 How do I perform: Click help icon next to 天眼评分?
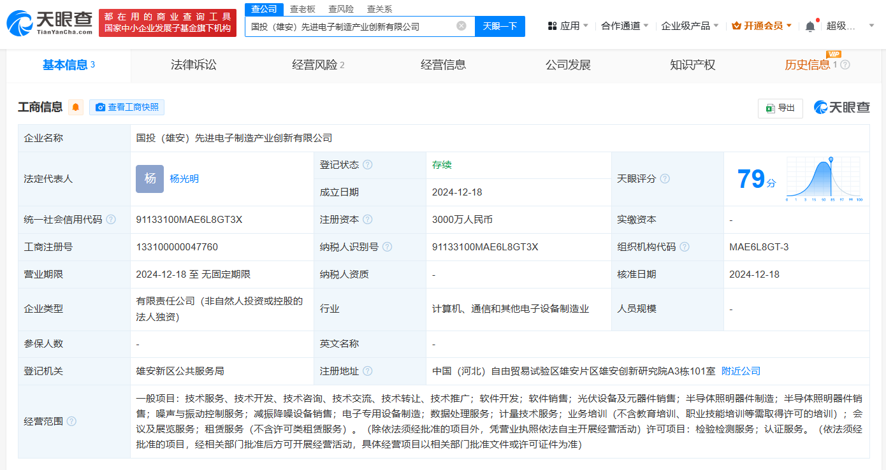tap(665, 179)
